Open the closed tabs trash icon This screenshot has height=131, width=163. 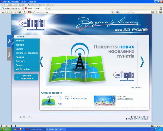pyautogui.click(x=161, y=8)
